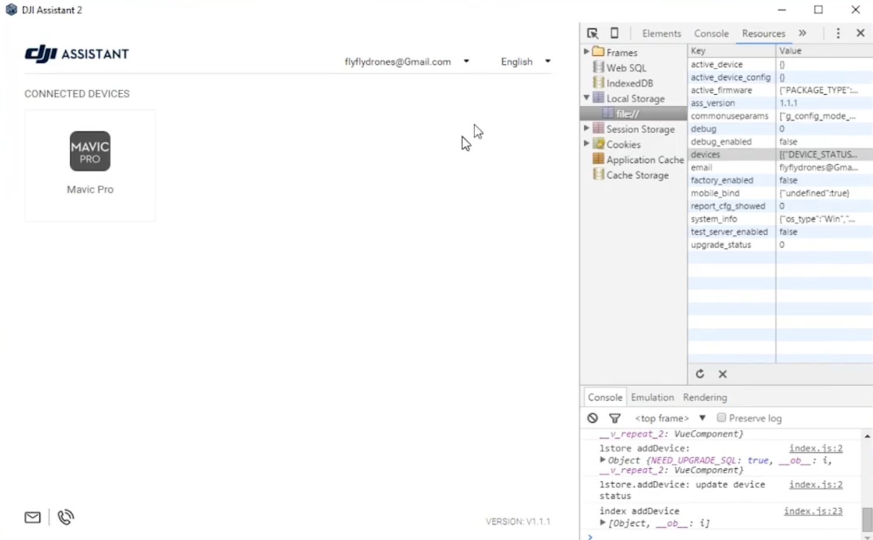Click the DJI Assistant 2 title bar icon

(11, 10)
